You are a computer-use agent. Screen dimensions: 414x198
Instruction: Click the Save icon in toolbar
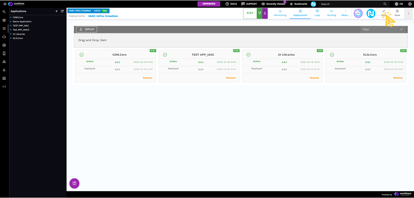397,13
